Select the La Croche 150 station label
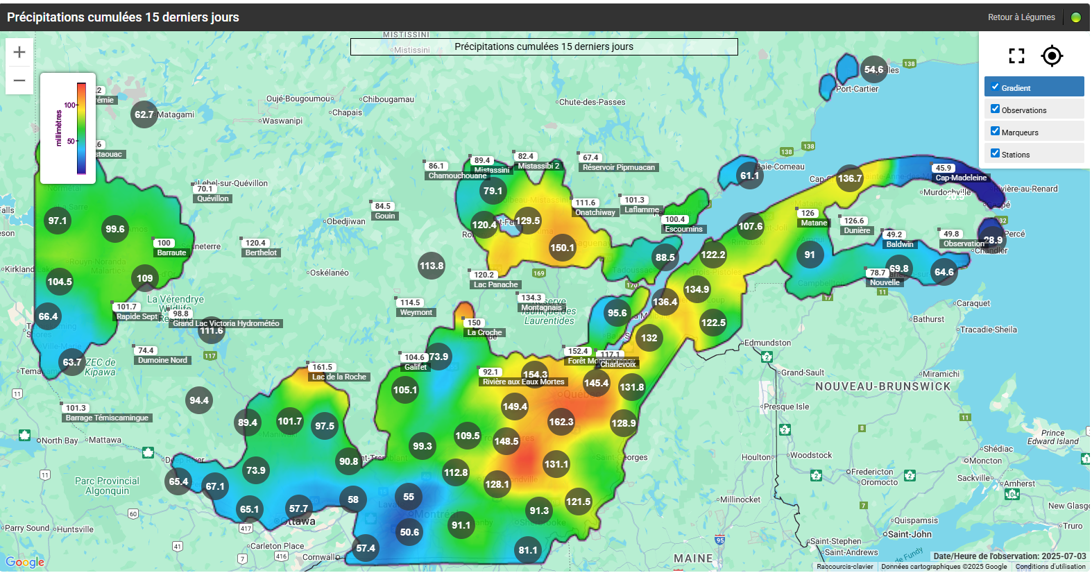 click(484, 332)
